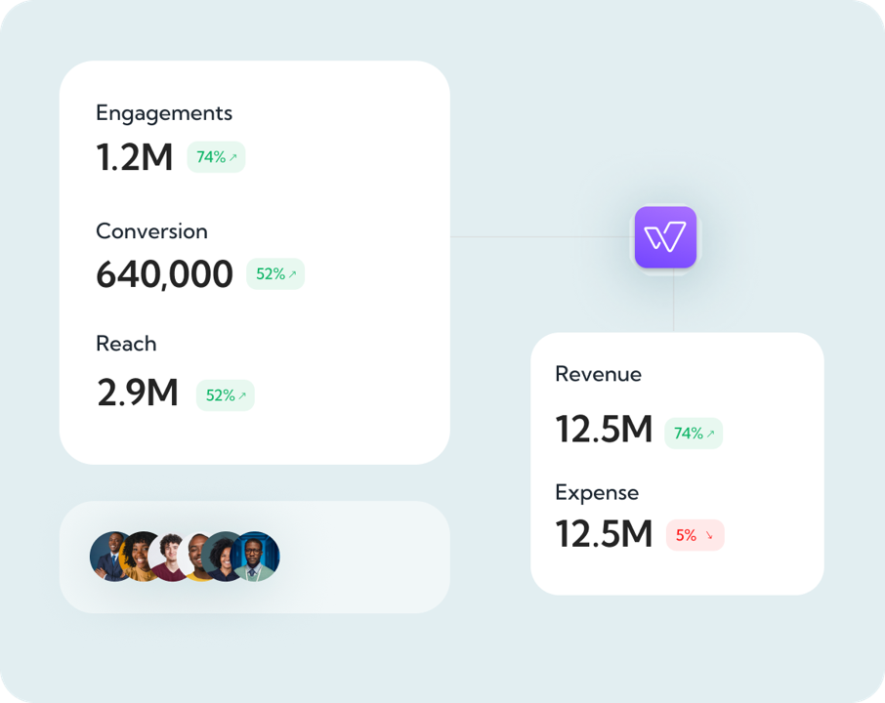Viewport: 885px width, 703px height.
Task: Select the 640,000 conversion value
Action: pos(164,274)
